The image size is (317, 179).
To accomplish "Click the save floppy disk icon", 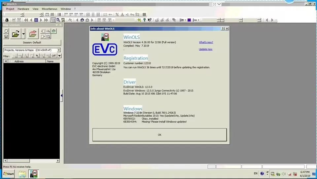I will coord(6,36).
